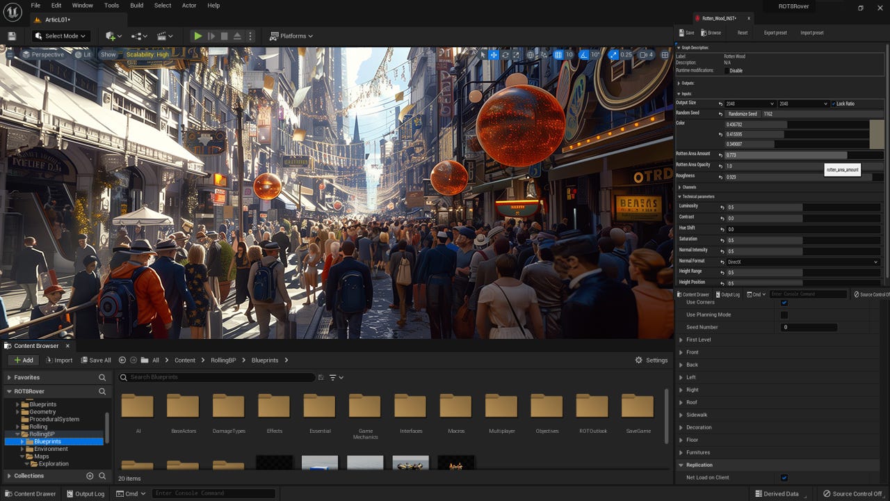This screenshot has width=890, height=501.
Task: Click the tan Color swatch
Action: pyautogui.click(x=876, y=134)
